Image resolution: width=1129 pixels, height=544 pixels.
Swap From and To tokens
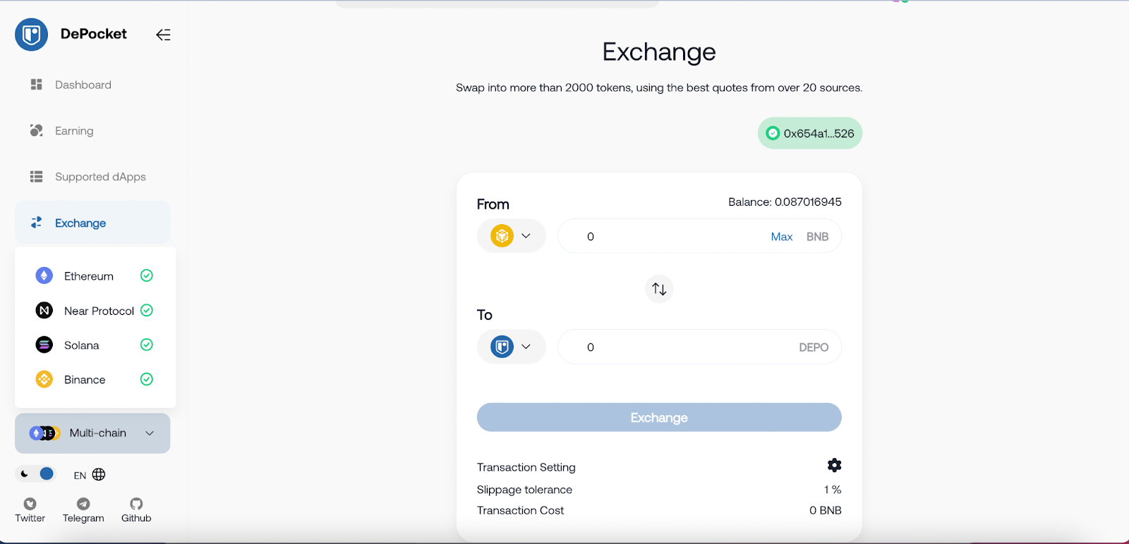(x=659, y=289)
